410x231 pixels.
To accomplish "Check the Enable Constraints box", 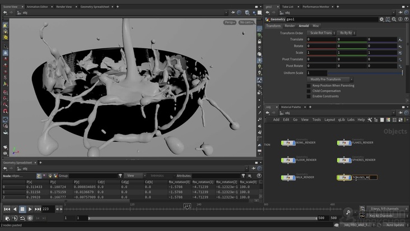I will point(309,96).
